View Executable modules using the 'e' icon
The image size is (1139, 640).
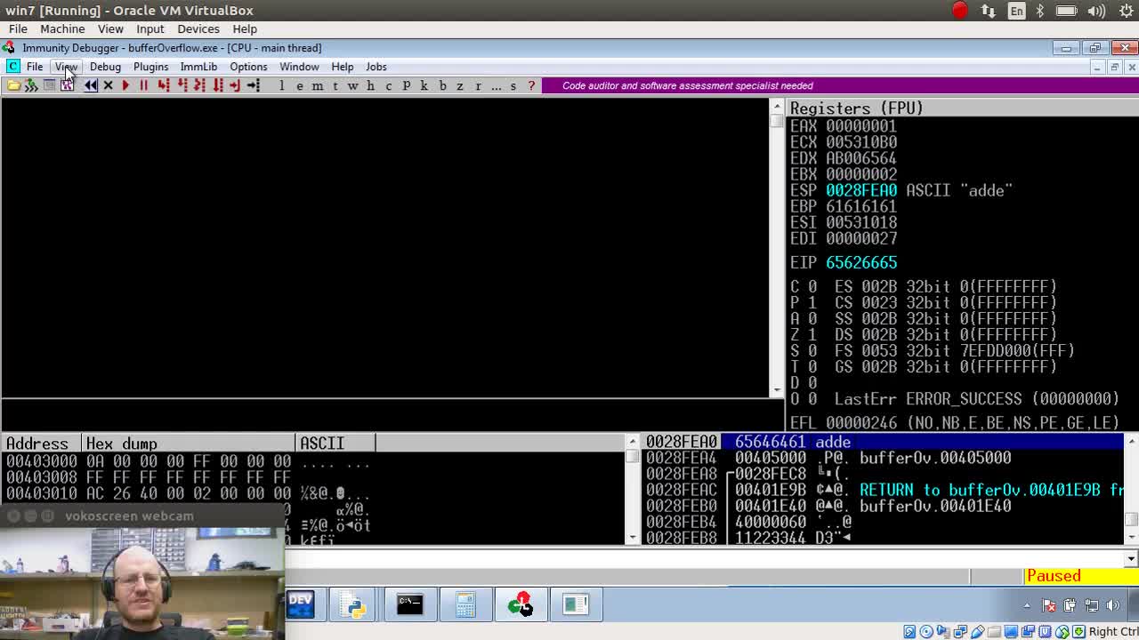click(x=300, y=85)
